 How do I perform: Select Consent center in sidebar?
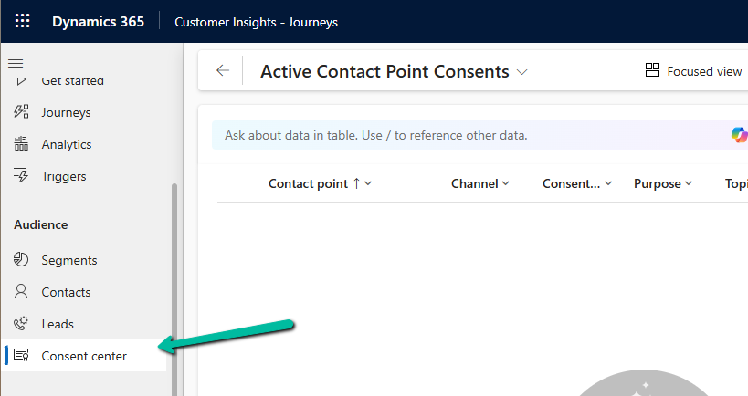(86, 356)
